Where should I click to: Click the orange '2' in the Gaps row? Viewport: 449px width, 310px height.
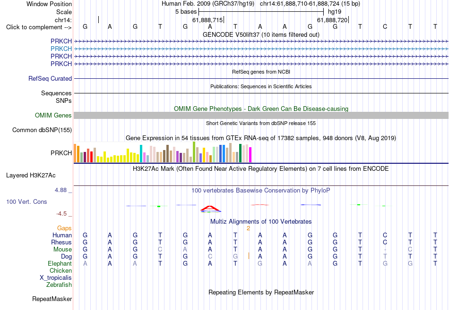[248, 228]
